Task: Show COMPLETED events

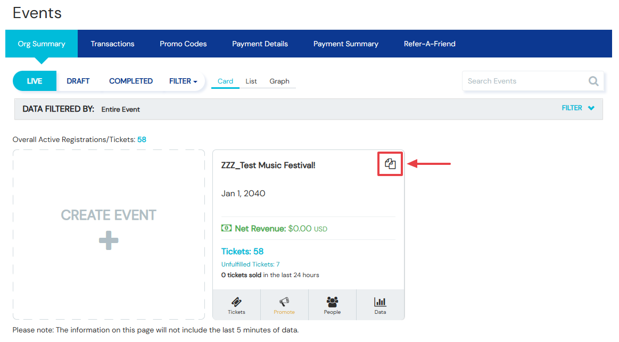Action: 131,81
